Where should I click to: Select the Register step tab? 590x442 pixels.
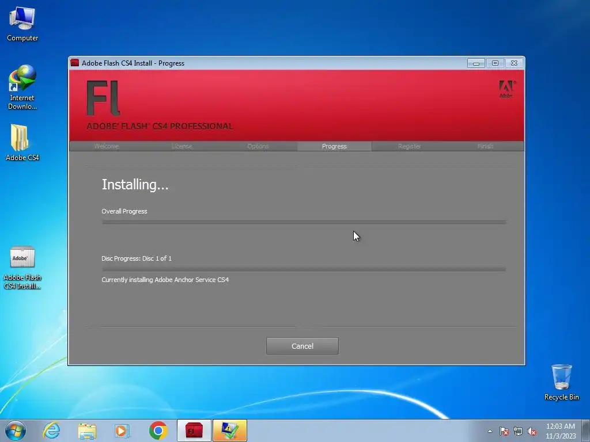click(x=410, y=146)
